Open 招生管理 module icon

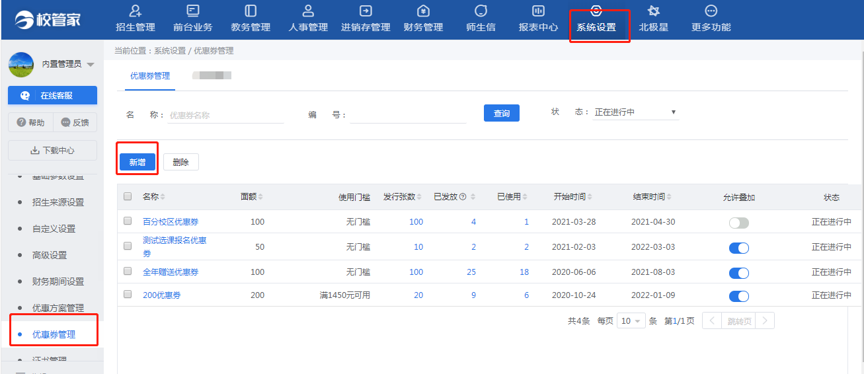pyautogui.click(x=135, y=11)
